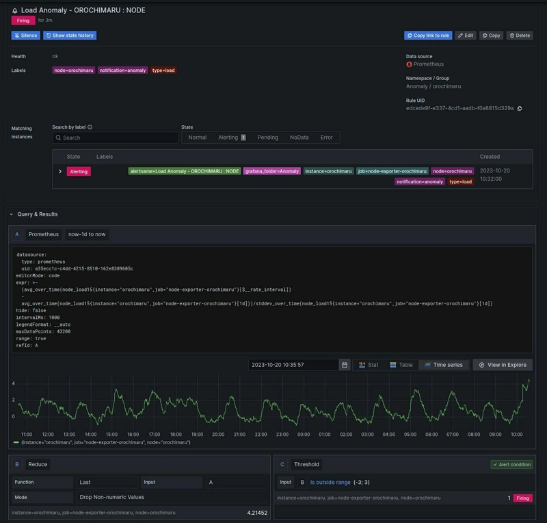Click the Firing badge under rule title
Screen dimensions: 547x523
coord(23,21)
